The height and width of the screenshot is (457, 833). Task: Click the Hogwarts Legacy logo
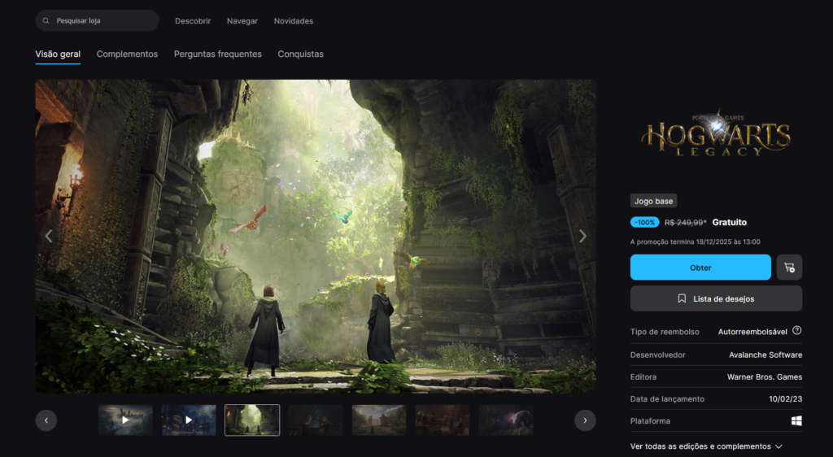pyautogui.click(x=716, y=133)
